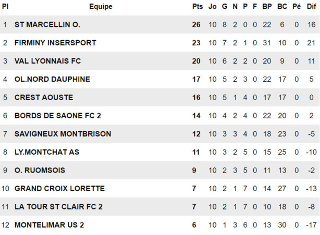Open the FIRMINY INSERSPORT team entry
The image size is (320, 235).
click(55, 43)
